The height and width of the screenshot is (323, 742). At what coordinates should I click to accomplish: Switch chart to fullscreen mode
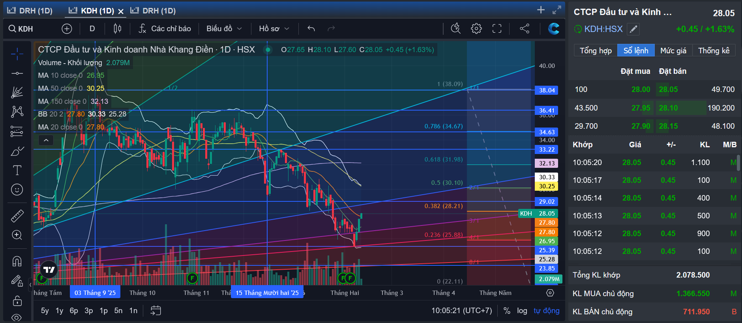pos(497,28)
